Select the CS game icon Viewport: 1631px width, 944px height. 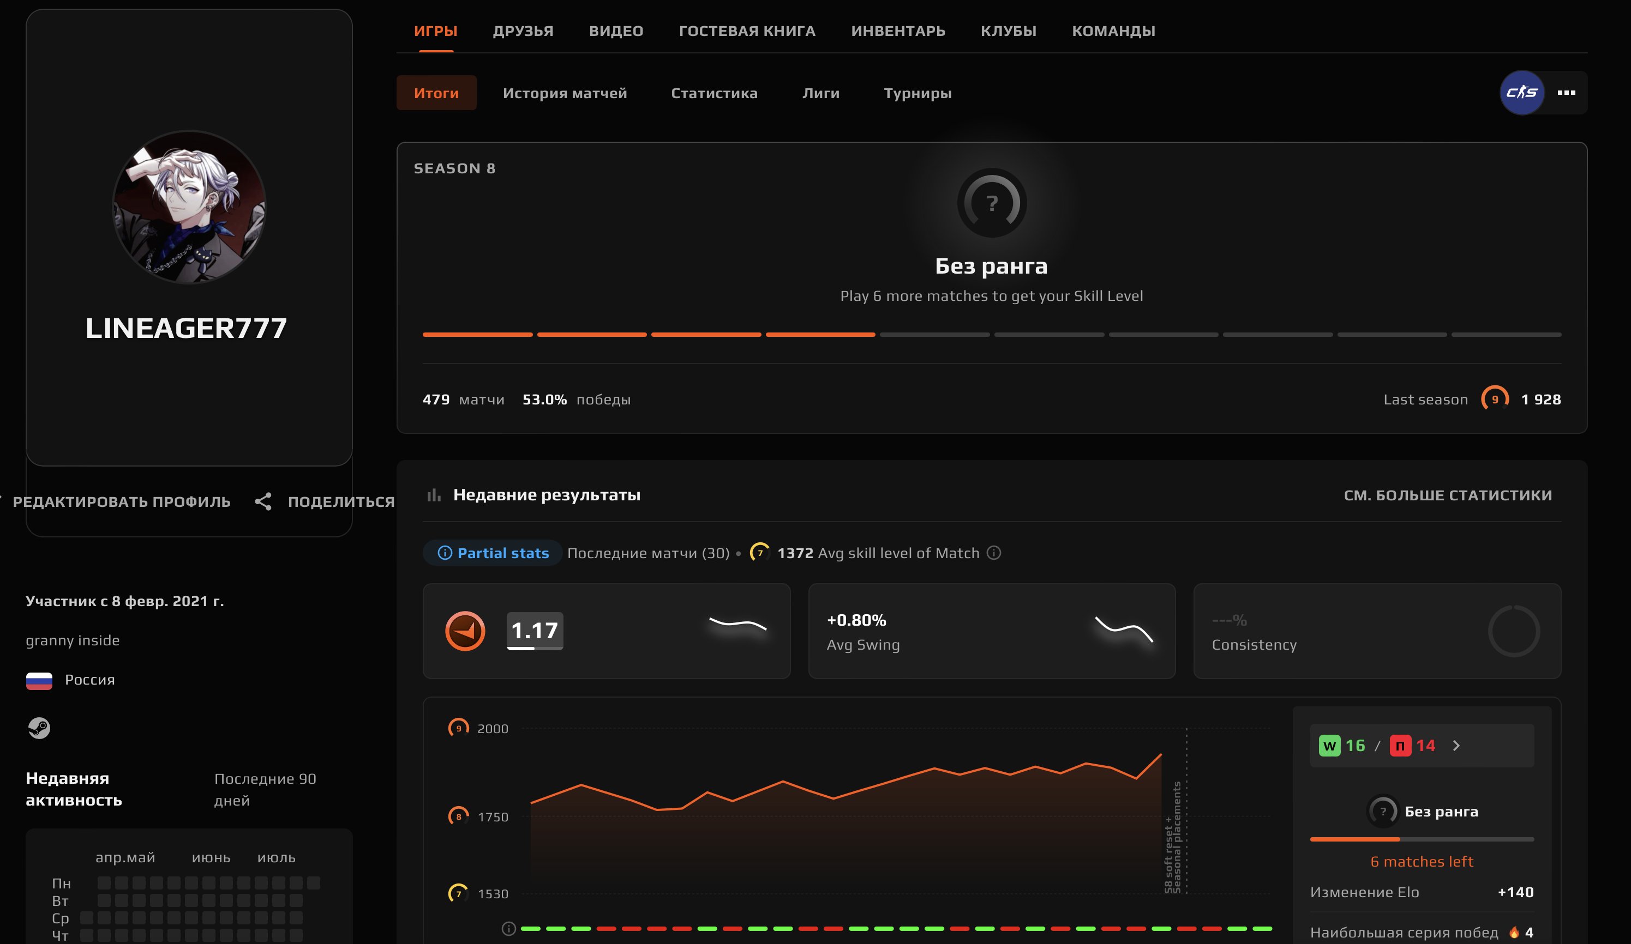click(x=1521, y=93)
